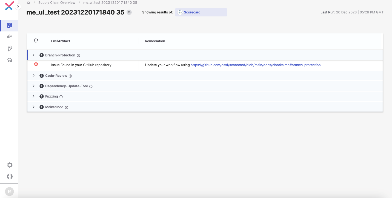Click the Scorecard tool icon in the selector
Screen dimensions: 392x198
tap(180, 12)
